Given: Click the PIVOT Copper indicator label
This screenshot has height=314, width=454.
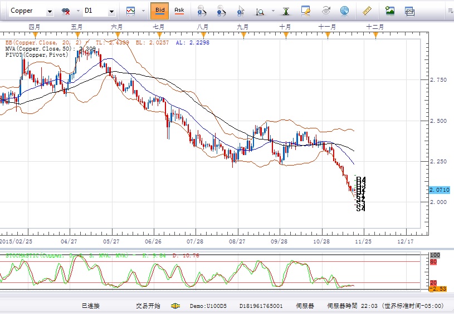Looking at the screenshot, I should coord(37,55).
